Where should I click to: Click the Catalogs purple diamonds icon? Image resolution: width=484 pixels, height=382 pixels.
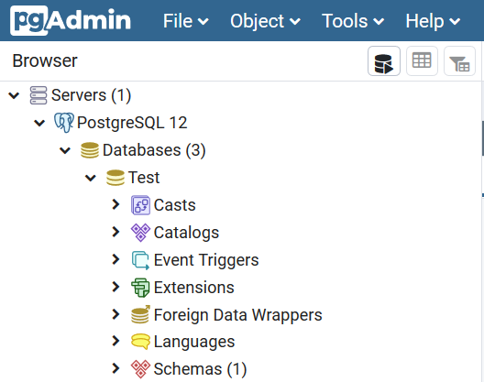pyautogui.click(x=140, y=233)
